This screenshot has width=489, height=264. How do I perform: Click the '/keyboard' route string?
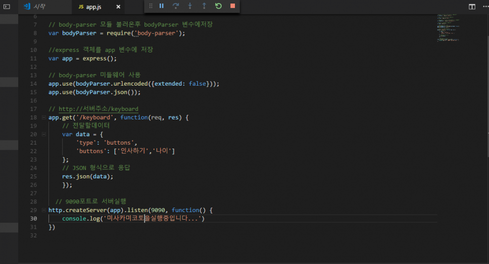point(95,117)
